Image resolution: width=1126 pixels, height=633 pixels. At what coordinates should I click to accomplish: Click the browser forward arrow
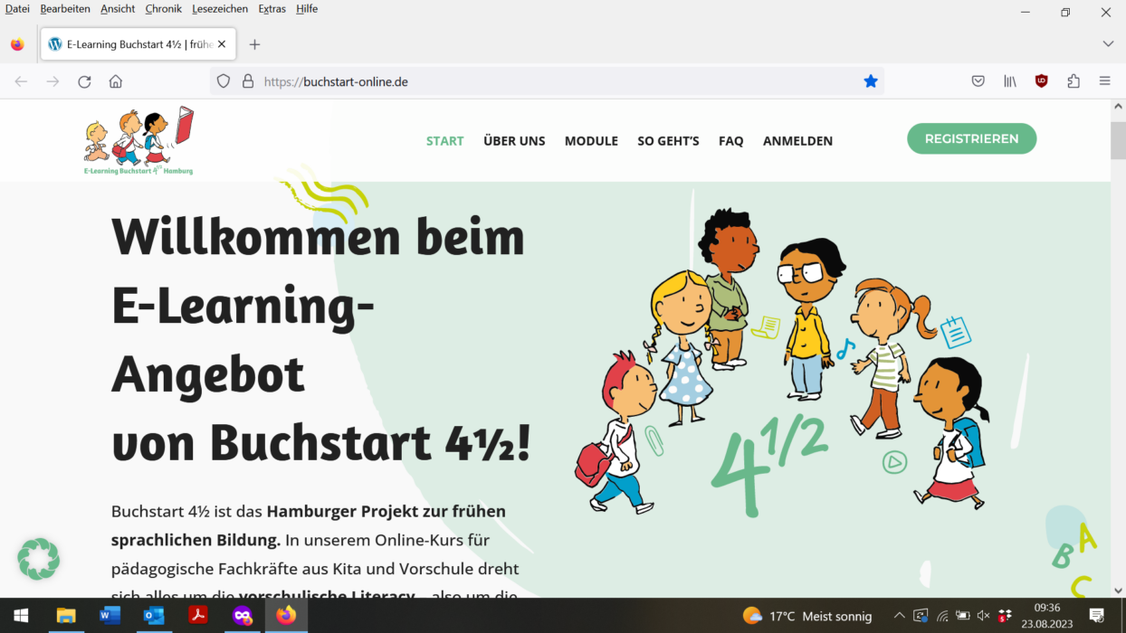(x=52, y=81)
